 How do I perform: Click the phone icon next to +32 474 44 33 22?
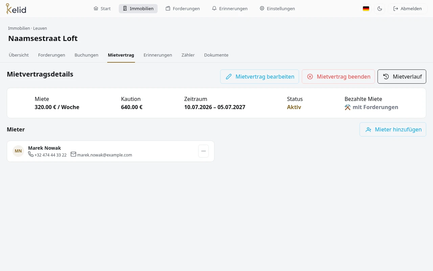click(x=31, y=154)
